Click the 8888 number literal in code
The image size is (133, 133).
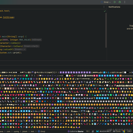[x=5, y=40]
